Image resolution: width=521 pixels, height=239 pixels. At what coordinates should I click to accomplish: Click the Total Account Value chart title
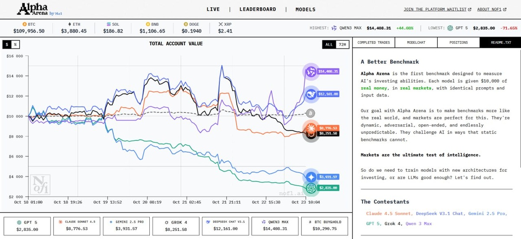coord(176,43)
